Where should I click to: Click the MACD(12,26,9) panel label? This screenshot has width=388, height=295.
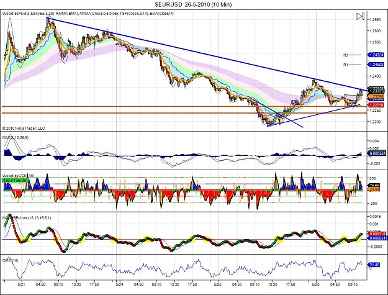tap(16, 137)
